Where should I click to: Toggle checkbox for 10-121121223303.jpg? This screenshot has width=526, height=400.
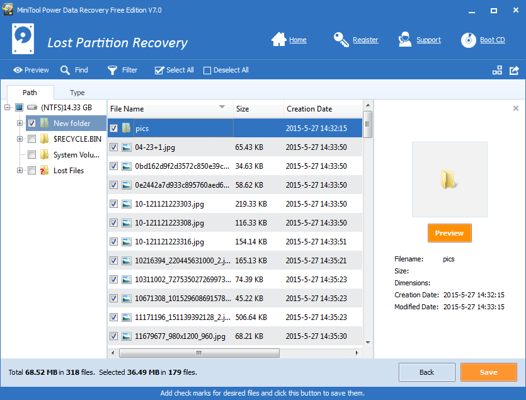[114, 203]
